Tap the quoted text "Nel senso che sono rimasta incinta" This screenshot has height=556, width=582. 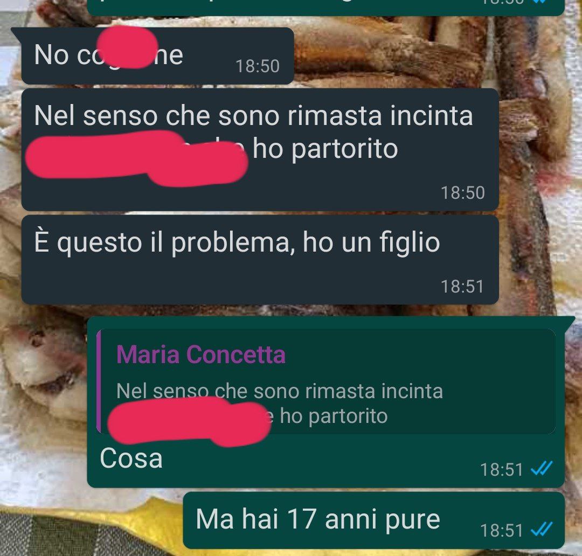tap(280, 391)
